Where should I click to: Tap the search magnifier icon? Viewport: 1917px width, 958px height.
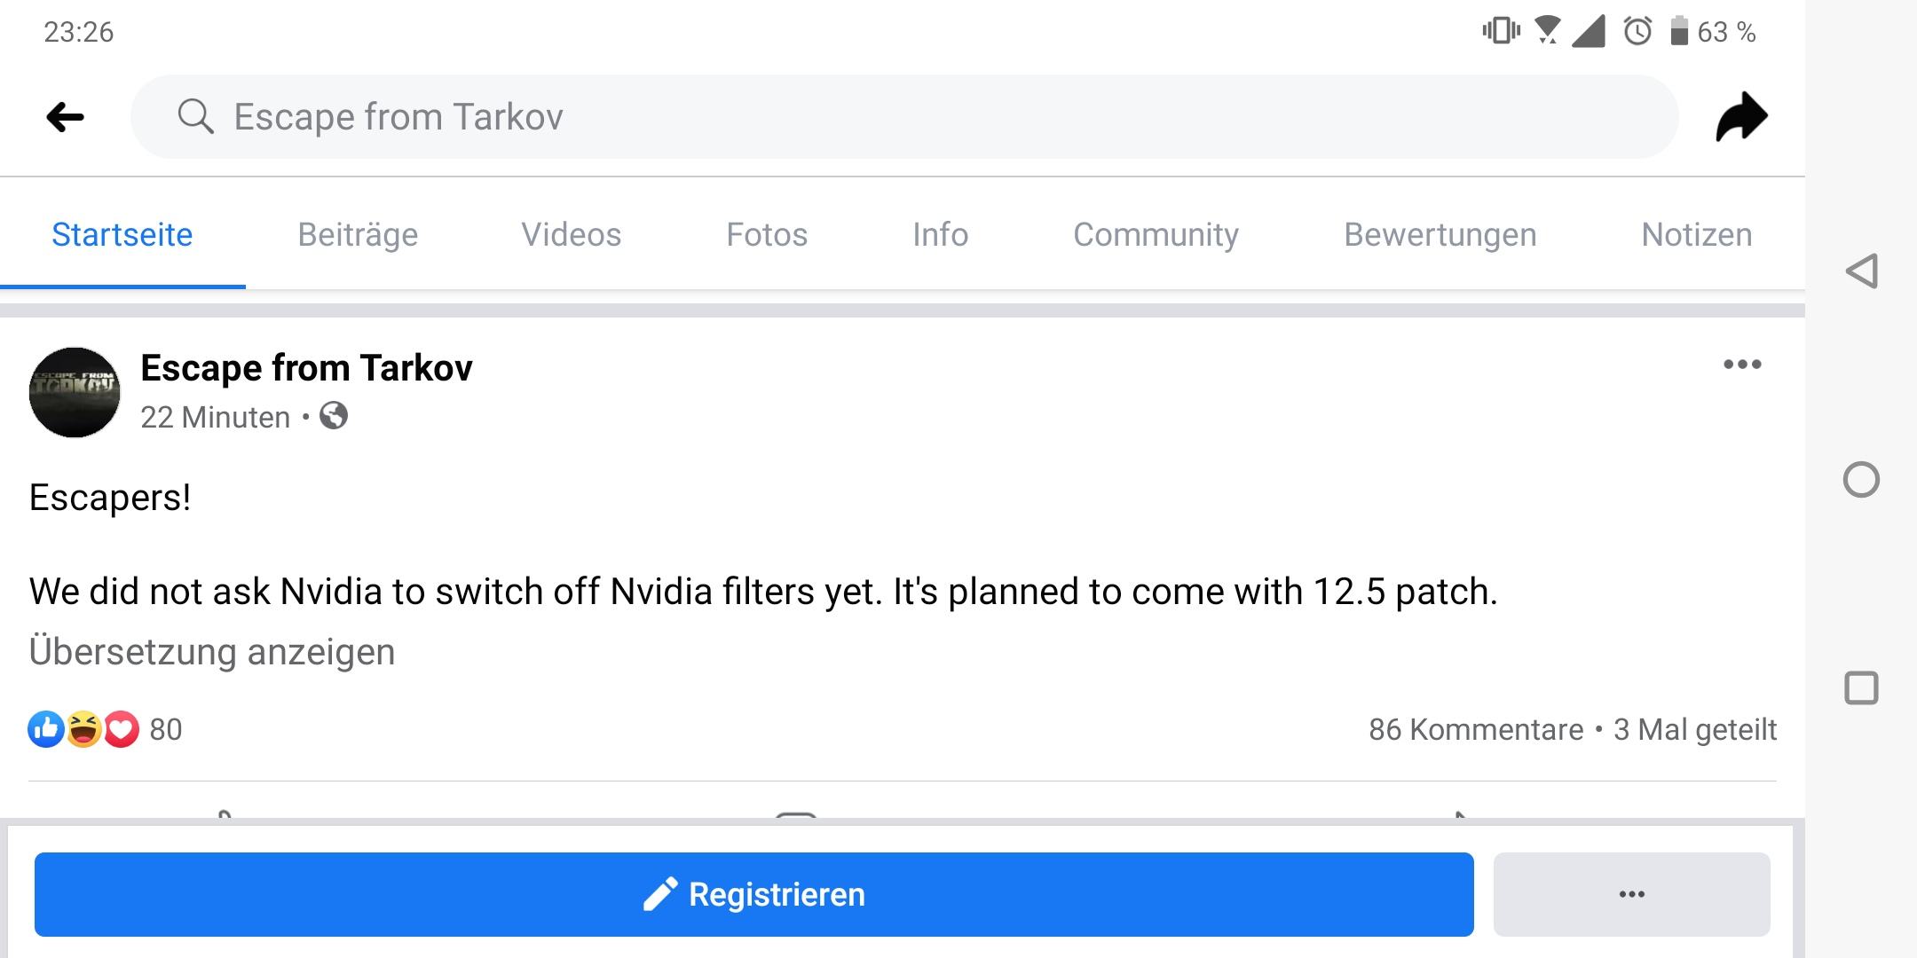195,116
